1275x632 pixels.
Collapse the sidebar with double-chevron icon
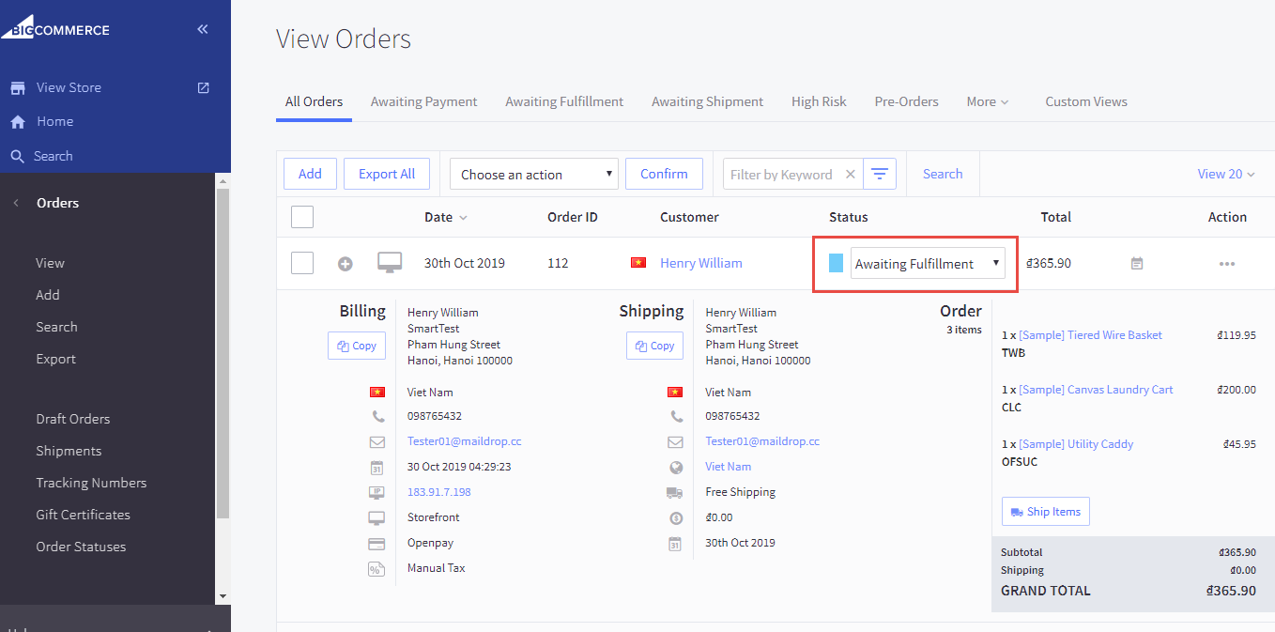point(202,29)
